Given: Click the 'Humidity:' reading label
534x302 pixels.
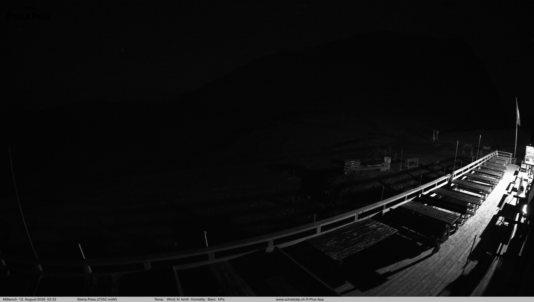Looking at the screenshot, I should (198, 299).
